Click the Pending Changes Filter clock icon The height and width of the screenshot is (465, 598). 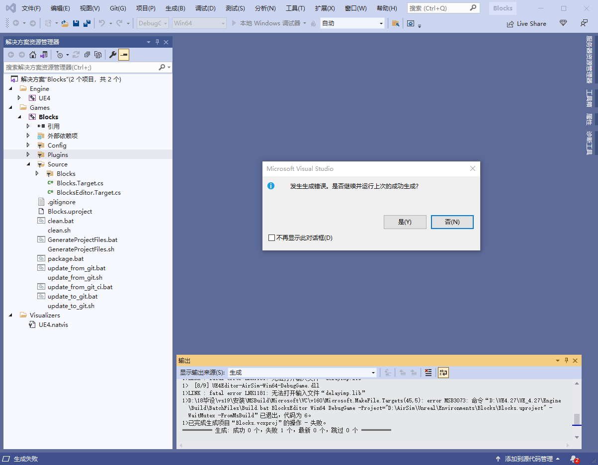(60, 55)
